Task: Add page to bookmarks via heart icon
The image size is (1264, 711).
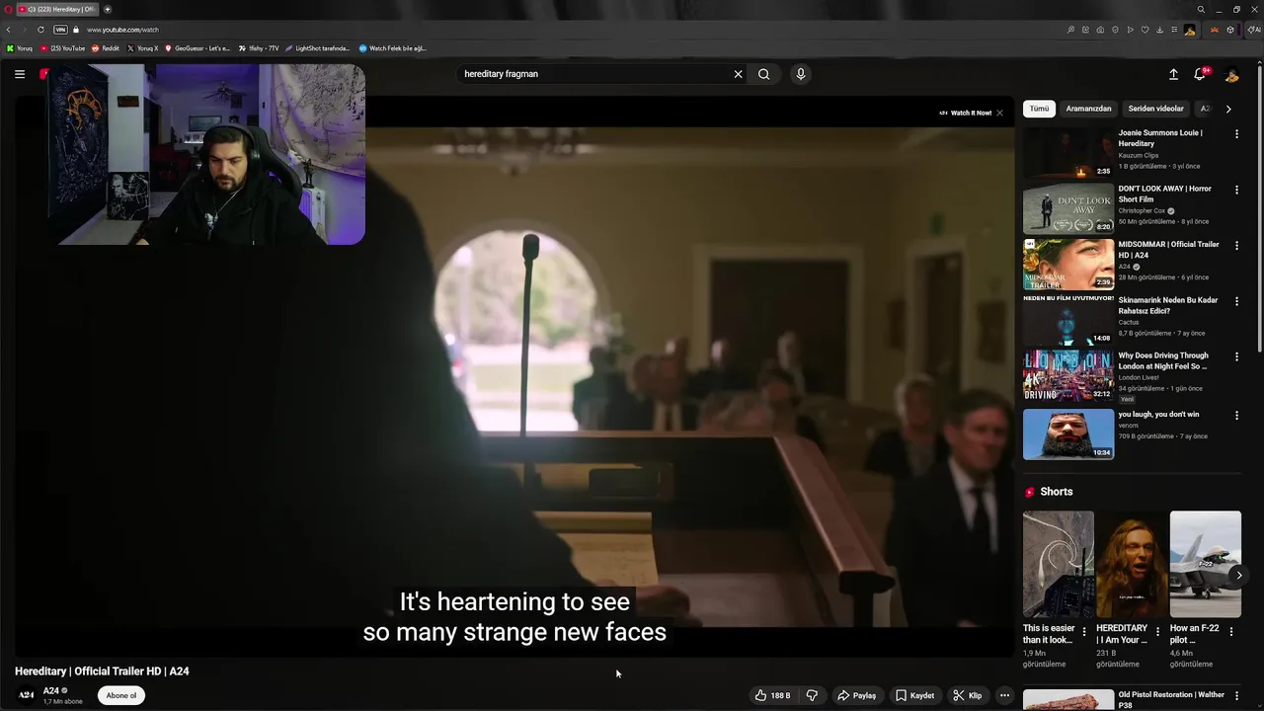Action: click(1145, 30)
